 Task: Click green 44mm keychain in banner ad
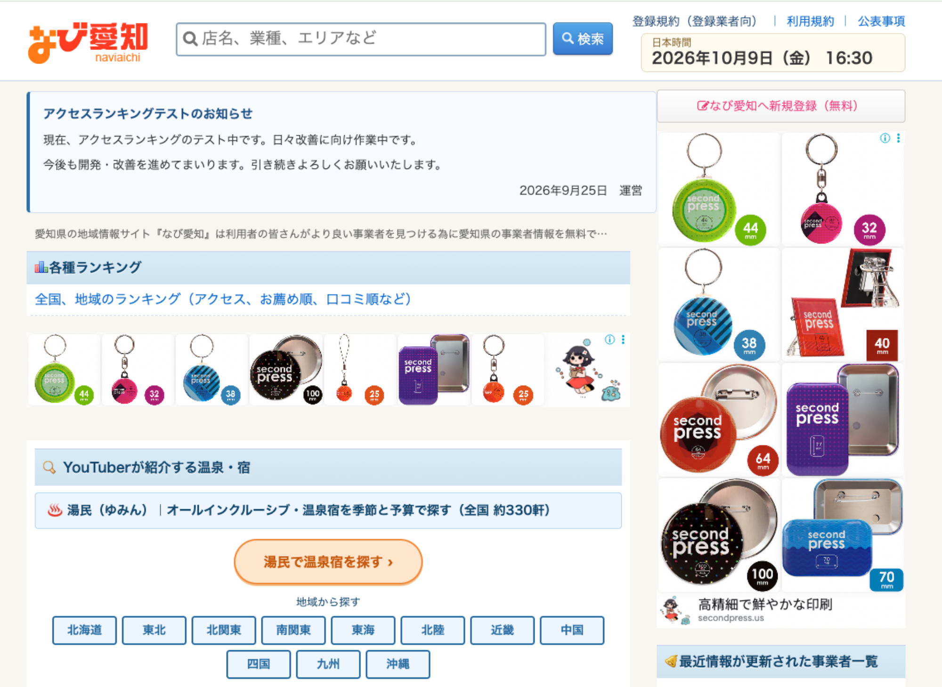[x=64, y=370]
